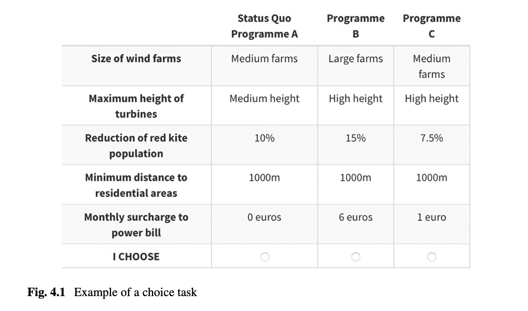
Task: Click the Large farms cell
Action: 355,58
